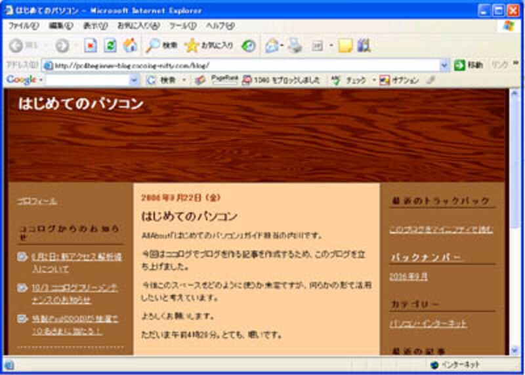Expand the Mail button dropdown arrow
The image size is (525, 375).
pos(282,45)
